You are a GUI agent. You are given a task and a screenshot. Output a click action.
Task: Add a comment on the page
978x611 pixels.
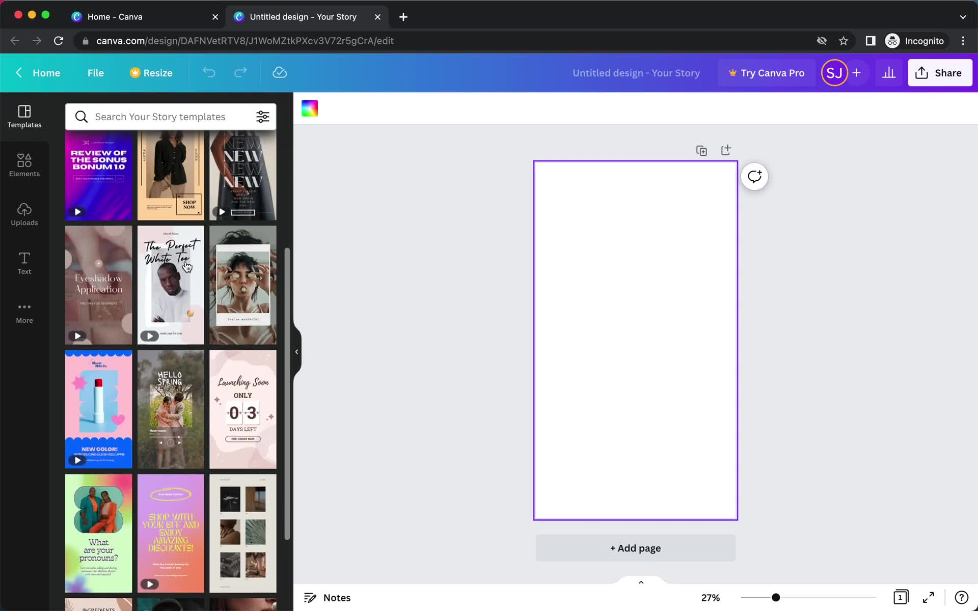pyautogui.click(x=754, y=177)
